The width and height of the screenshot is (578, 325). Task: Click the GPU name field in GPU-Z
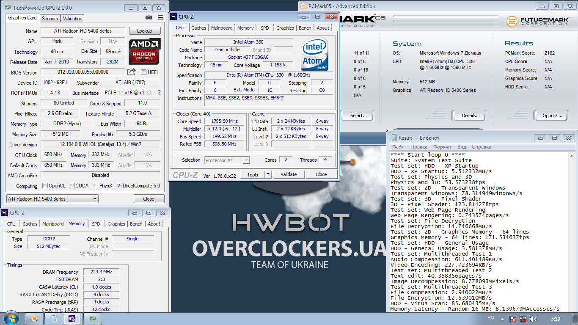(x=57, y=41)
